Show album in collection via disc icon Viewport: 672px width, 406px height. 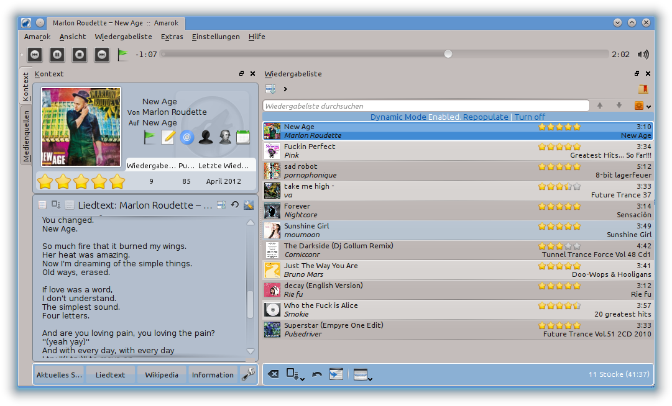coord(187,137)
